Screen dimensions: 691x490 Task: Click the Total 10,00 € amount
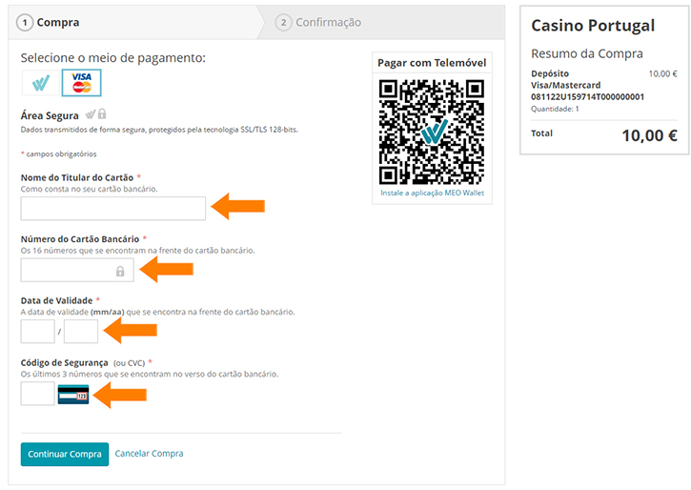[650, 135]
